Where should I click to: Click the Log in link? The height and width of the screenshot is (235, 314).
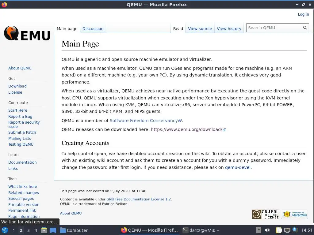[x=303, y=14]
